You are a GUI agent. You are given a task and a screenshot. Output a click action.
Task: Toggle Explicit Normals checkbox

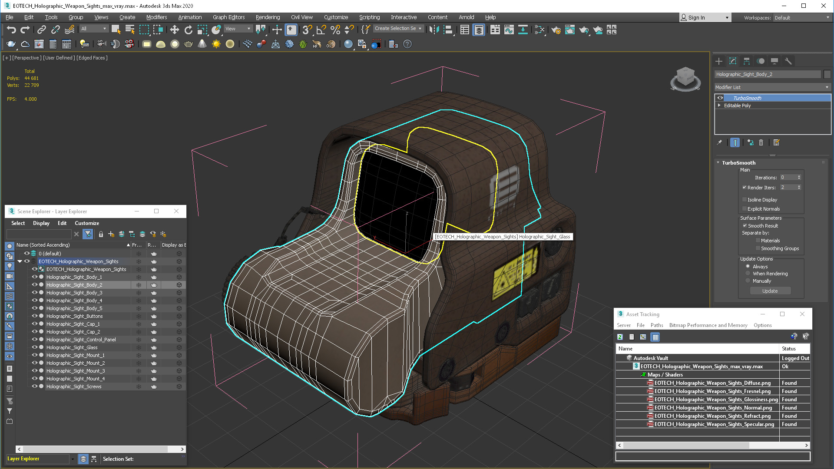(x=745, y=209)
